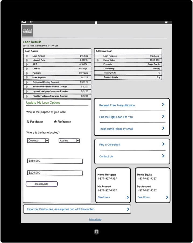Open the Adams county dropdown

78,141
